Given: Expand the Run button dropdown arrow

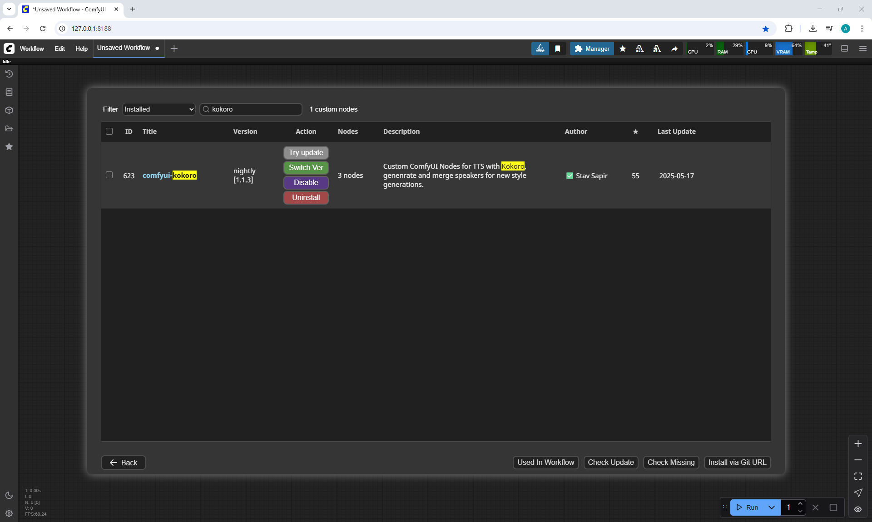Looking at the screenshot, I should click(771, 507).
